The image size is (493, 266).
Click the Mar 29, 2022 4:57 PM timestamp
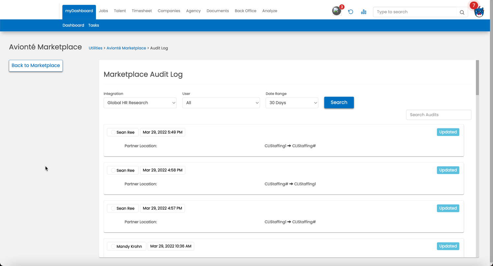162,208
